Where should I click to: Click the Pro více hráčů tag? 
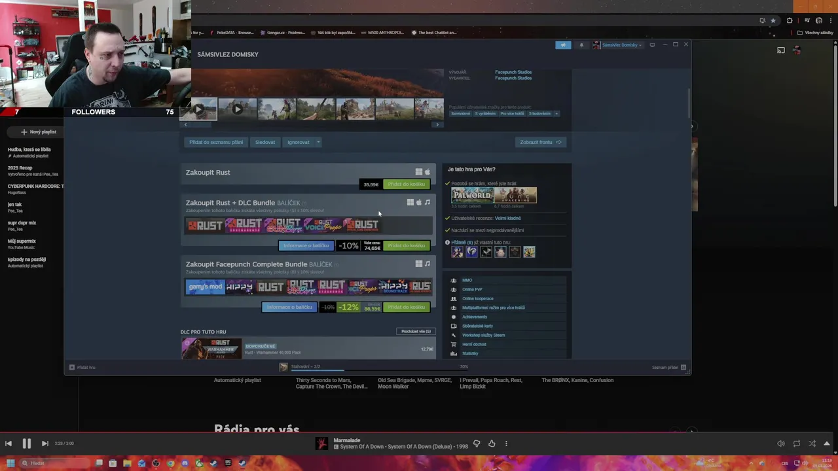coord(512,114)
